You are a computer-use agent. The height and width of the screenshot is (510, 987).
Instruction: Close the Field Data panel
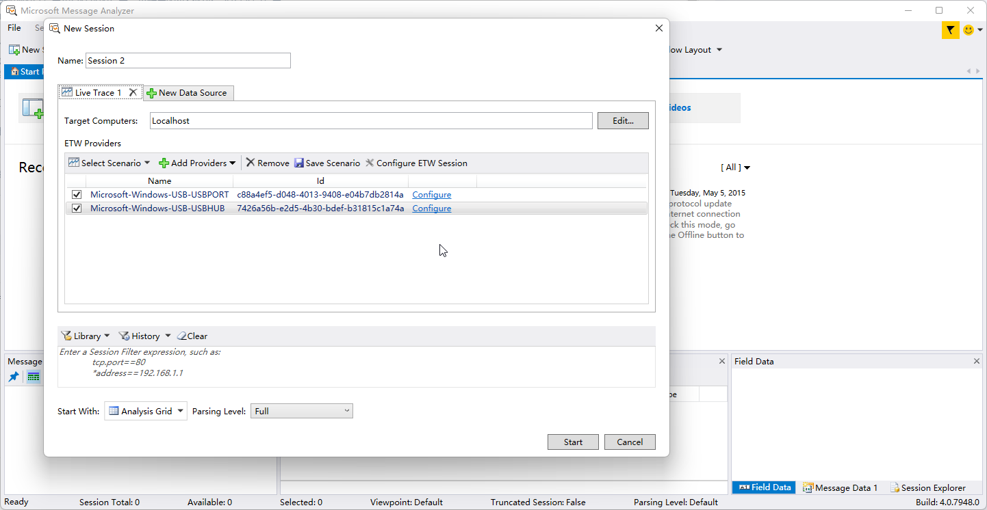pos(977,361)
